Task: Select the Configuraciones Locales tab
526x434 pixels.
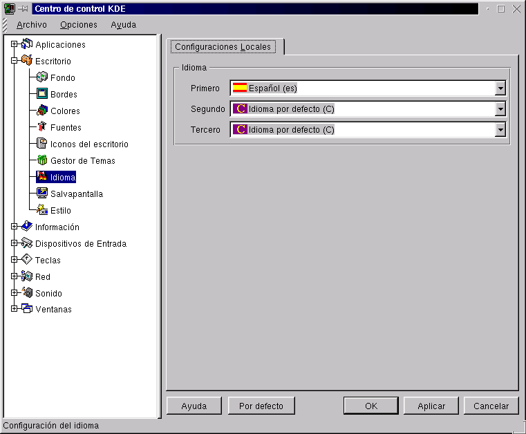Action: click(223, 47)
